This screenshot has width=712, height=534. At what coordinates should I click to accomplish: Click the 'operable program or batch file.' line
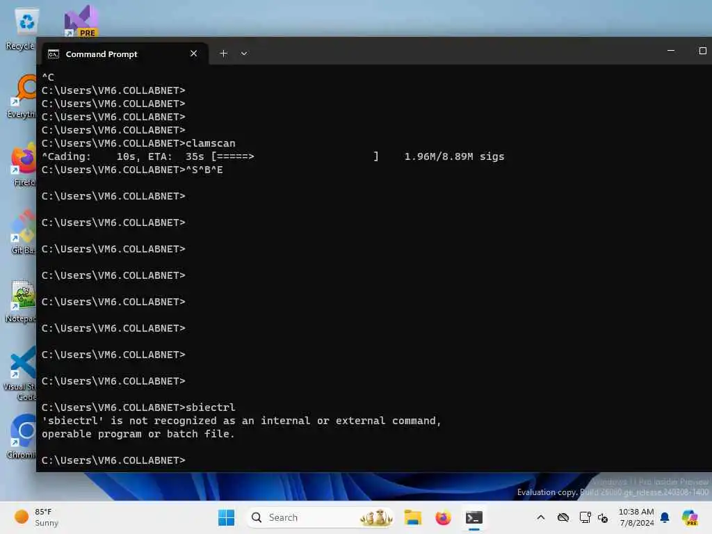pyautogui.click(x=138, y=434)
